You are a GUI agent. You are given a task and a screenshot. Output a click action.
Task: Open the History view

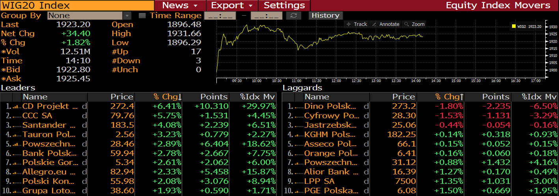(325, 16)
